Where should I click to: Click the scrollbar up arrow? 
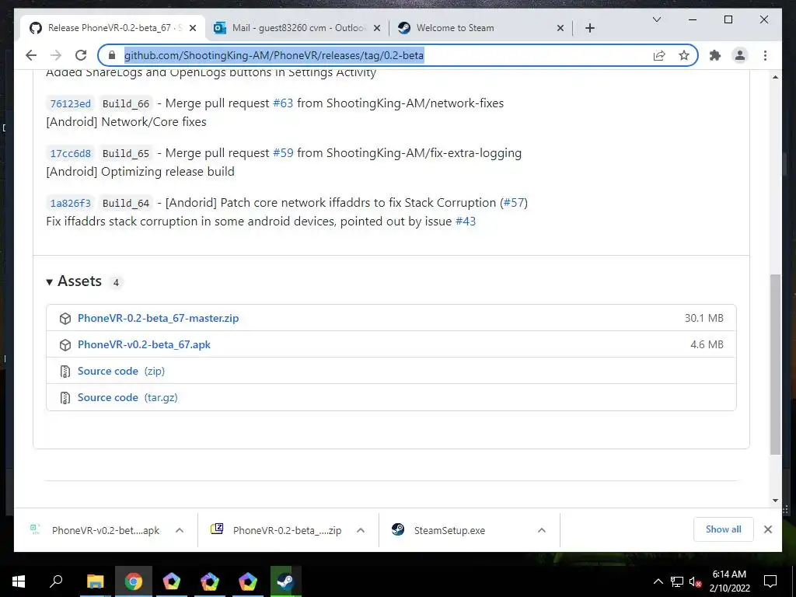point(775,77)
